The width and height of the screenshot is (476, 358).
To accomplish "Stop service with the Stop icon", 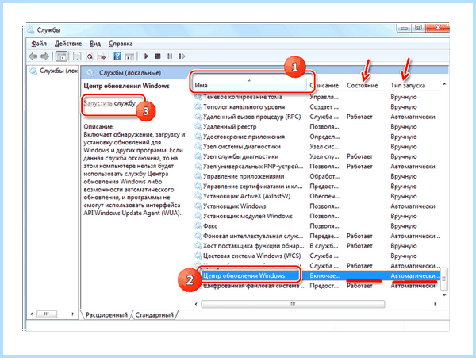I will (158, 56).
